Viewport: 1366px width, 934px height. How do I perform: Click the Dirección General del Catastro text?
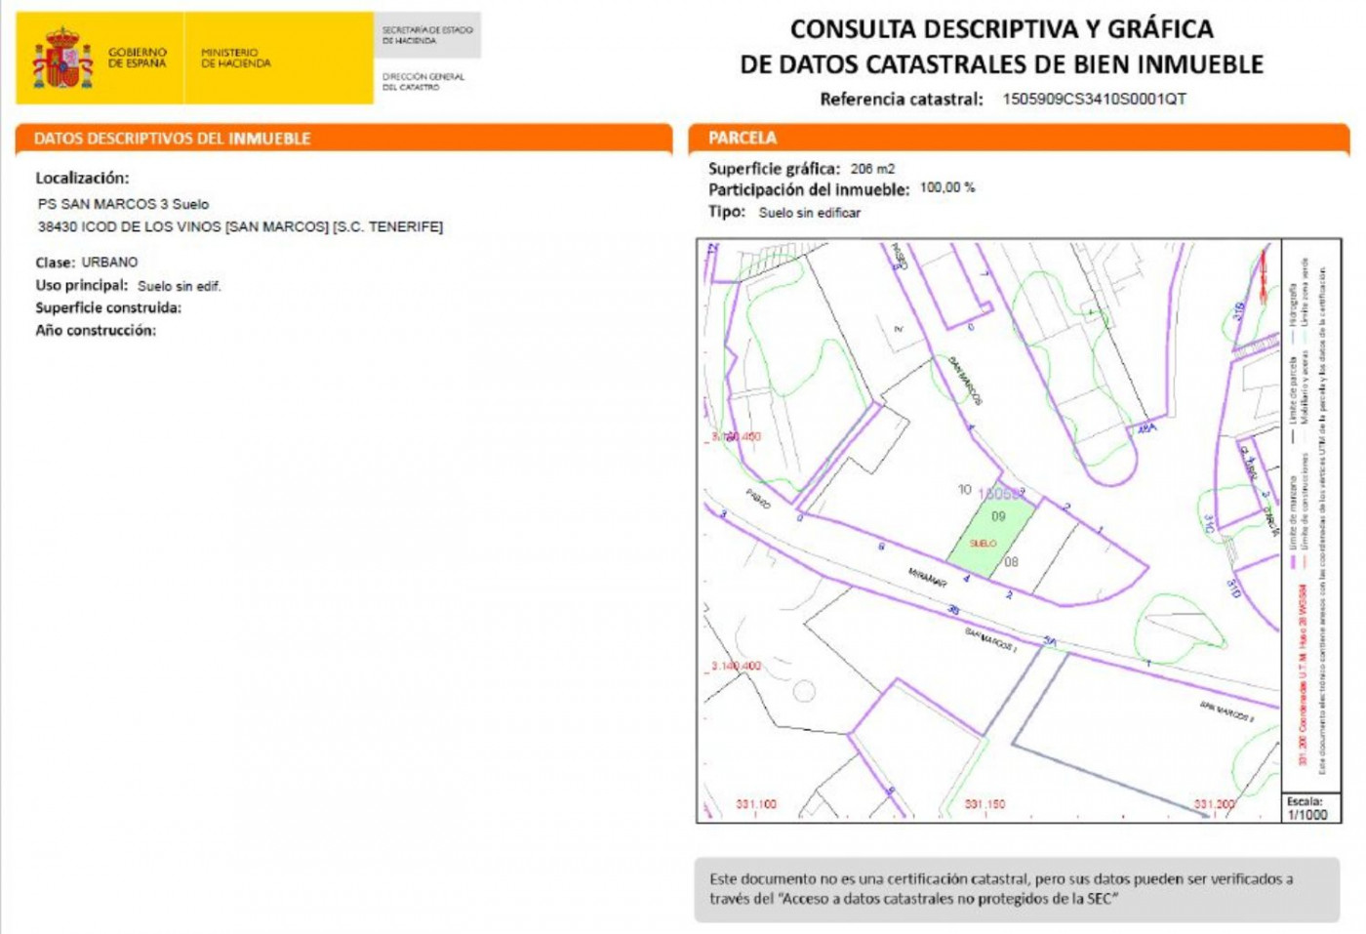pos(423,81)
